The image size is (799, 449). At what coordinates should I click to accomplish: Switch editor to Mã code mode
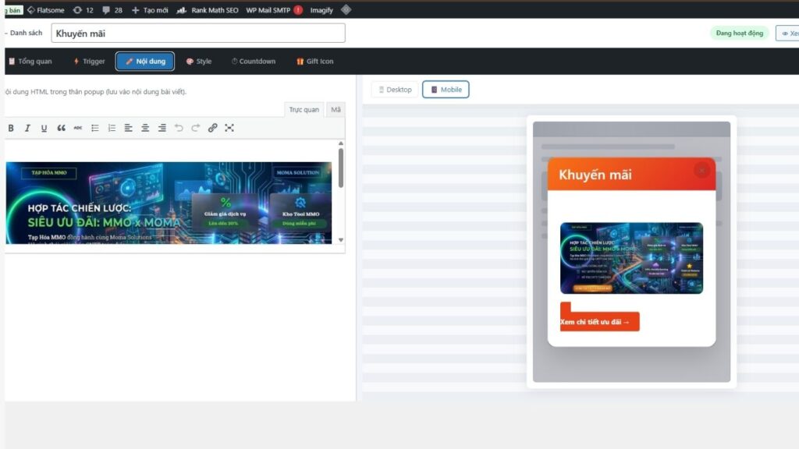tap(336, 109)
